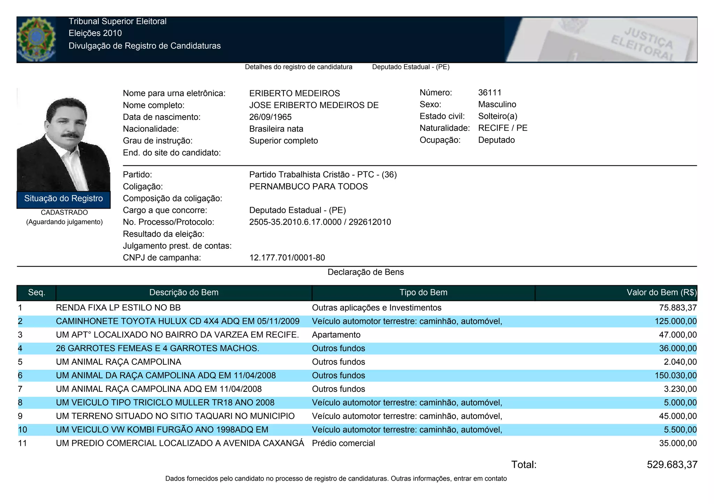Click the processo number 2505-35.2010.6.17.0000
The height and width of the screenshot is (504, 714).
[295, 222]
